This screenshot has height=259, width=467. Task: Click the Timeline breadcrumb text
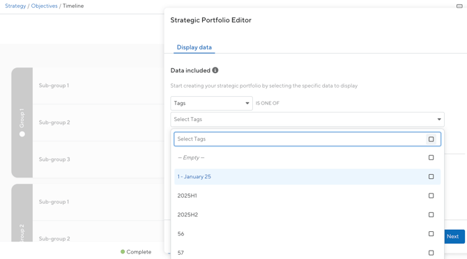73,6
